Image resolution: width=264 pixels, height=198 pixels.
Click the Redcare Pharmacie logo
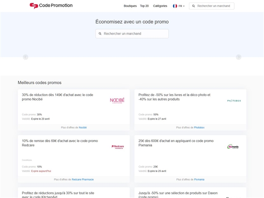coord(118,147)
